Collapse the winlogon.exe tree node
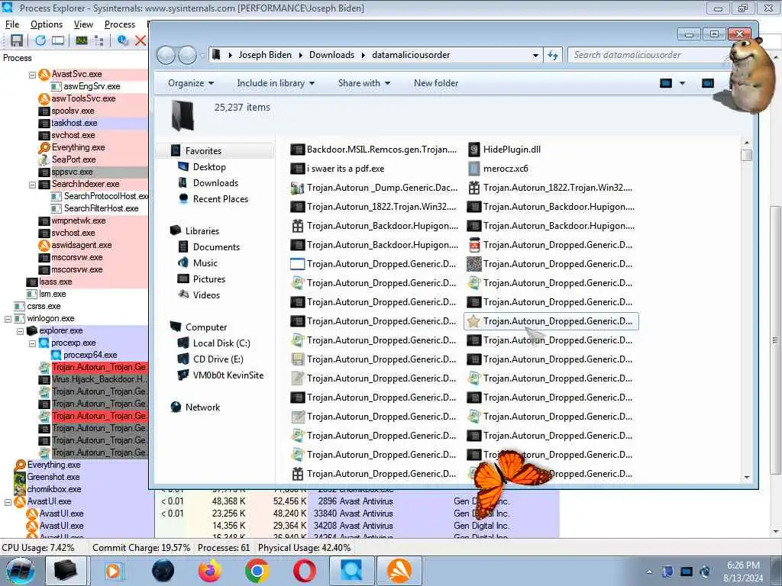This screenshot has height=586, width=782. pyautogui.click(x=8, y=319)
